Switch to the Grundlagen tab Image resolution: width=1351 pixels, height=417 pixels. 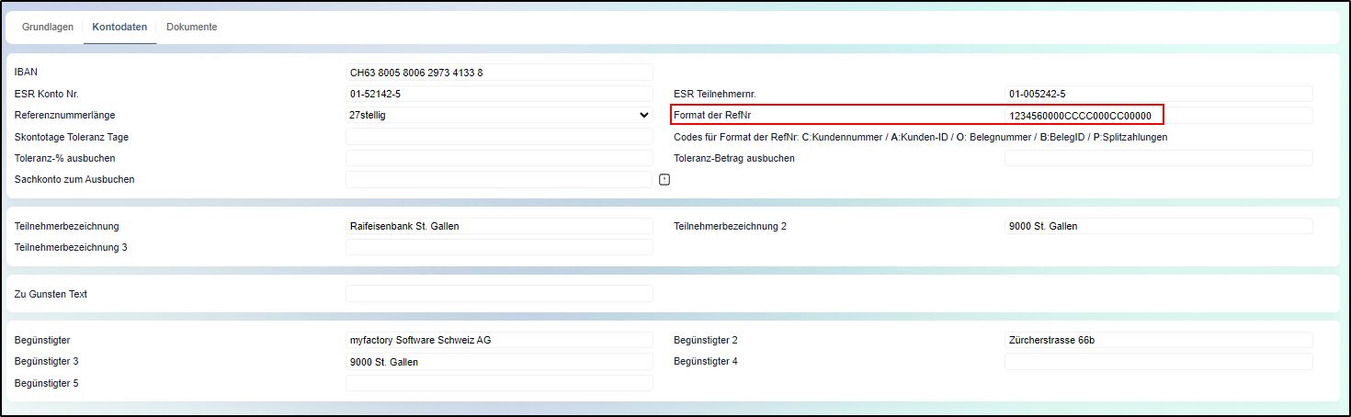[48, 28]
